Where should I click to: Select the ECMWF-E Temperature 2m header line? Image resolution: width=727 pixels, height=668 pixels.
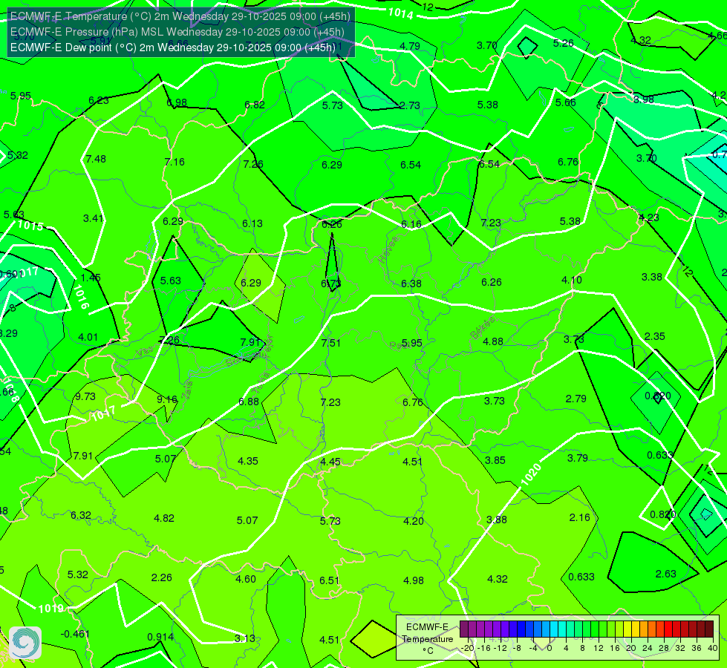tap(180, 16)
